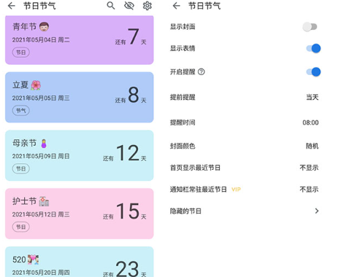Tap the 隐藏的节日 setting label

pyautogui.click(x=186, y=211)
